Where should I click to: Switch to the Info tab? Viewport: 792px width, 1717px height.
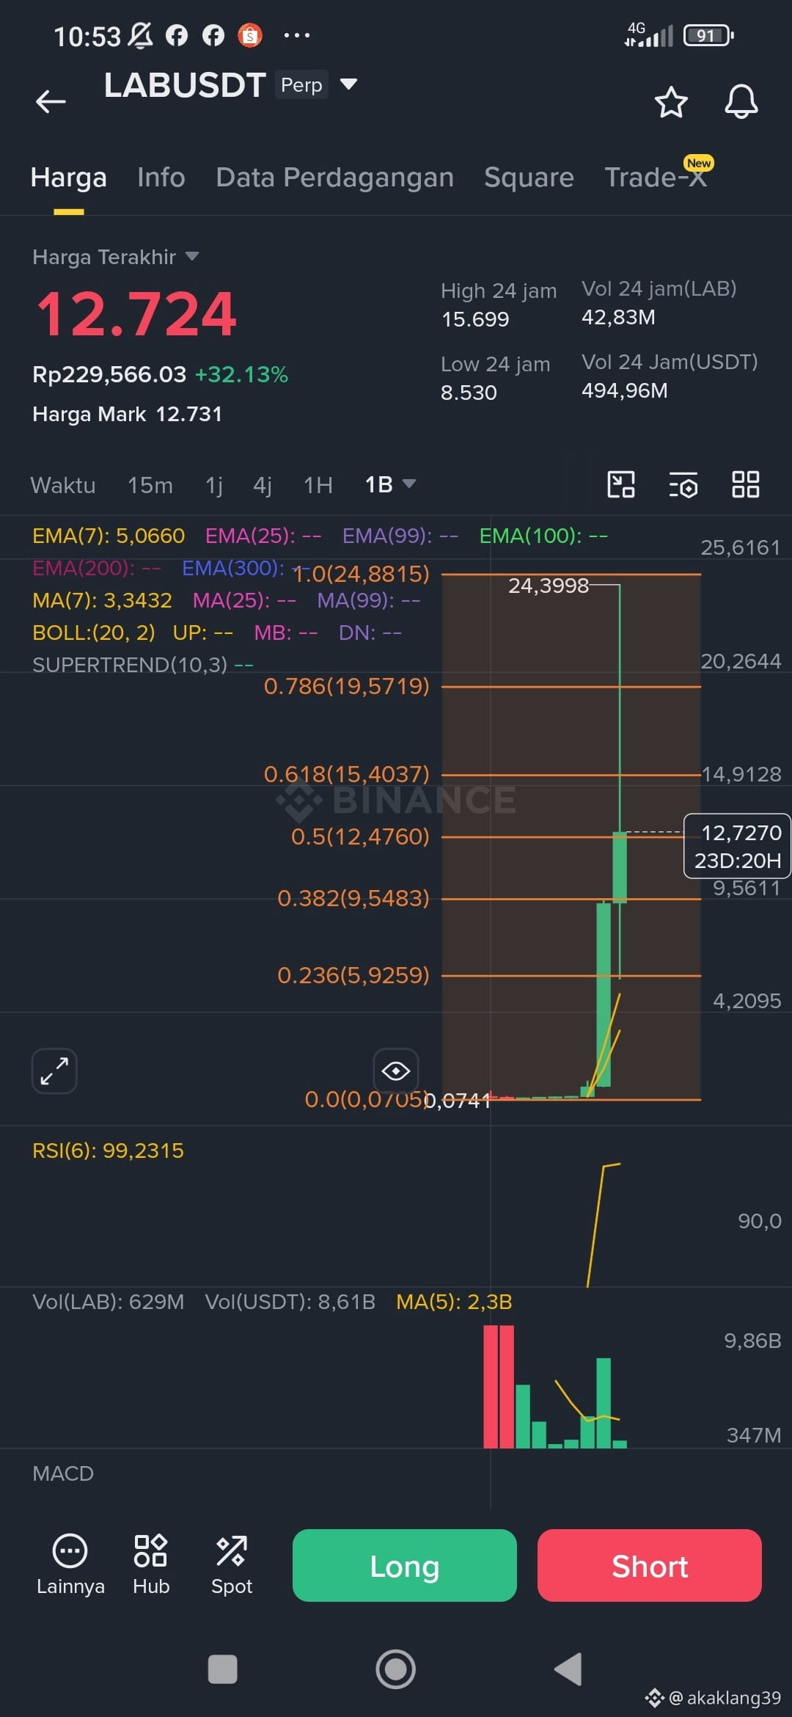tap(161, 178)
